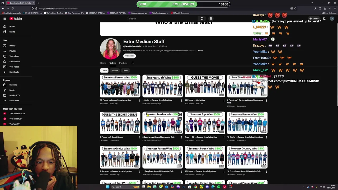Open options menu for 10 Adults video
The height and width of the screenshot is (190, 338).
(x=266, y=137)
